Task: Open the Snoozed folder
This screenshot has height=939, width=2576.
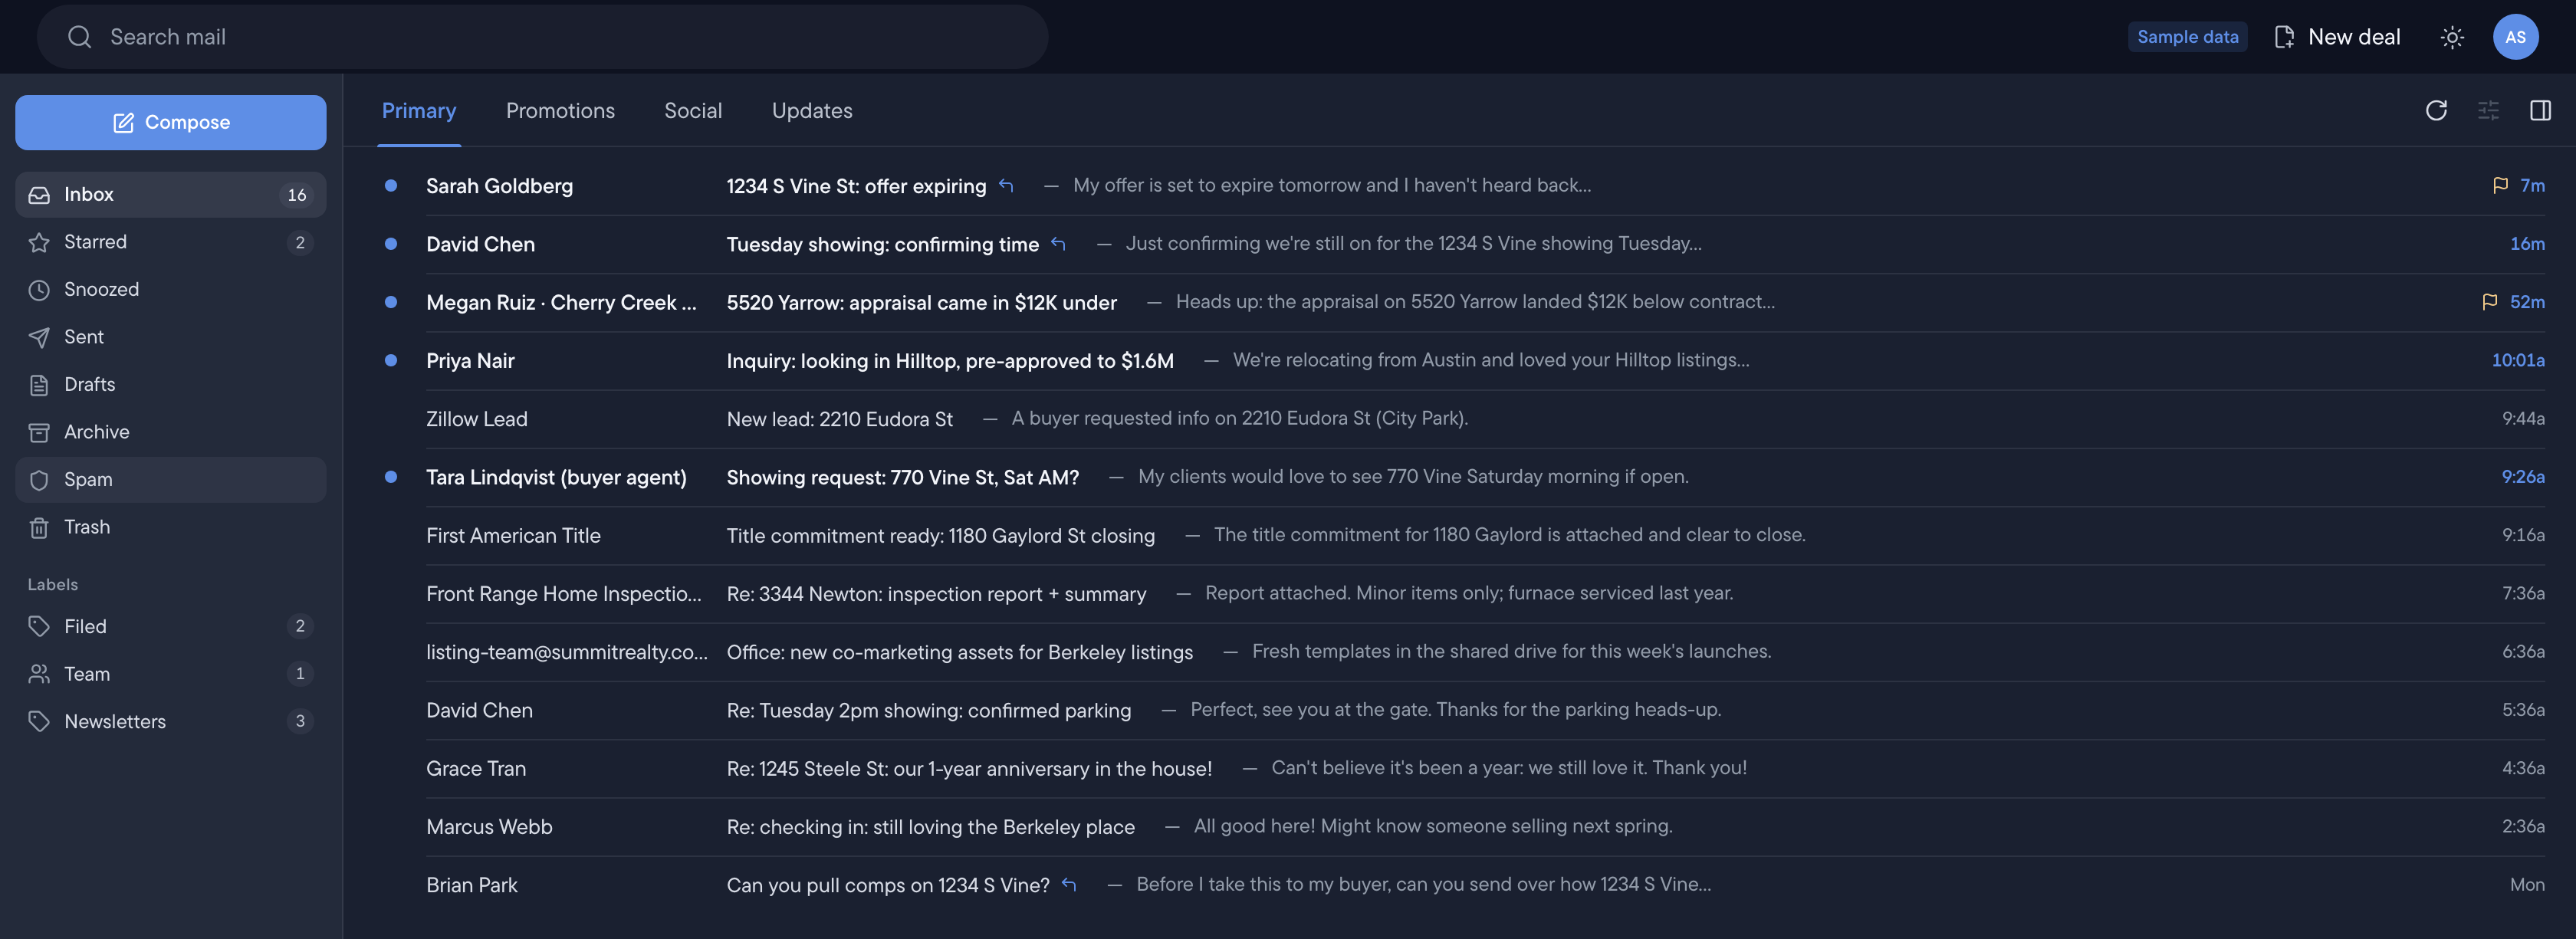Action: click(171, 289)
